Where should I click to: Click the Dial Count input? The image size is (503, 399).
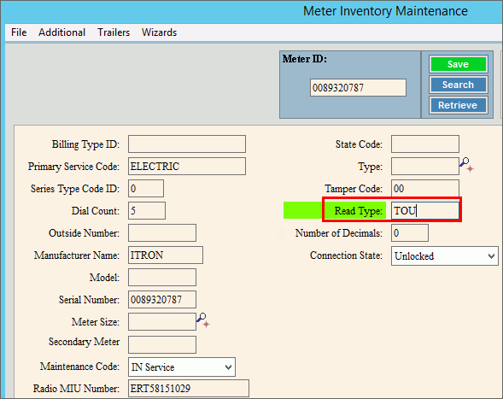click(x=147, y=210)
